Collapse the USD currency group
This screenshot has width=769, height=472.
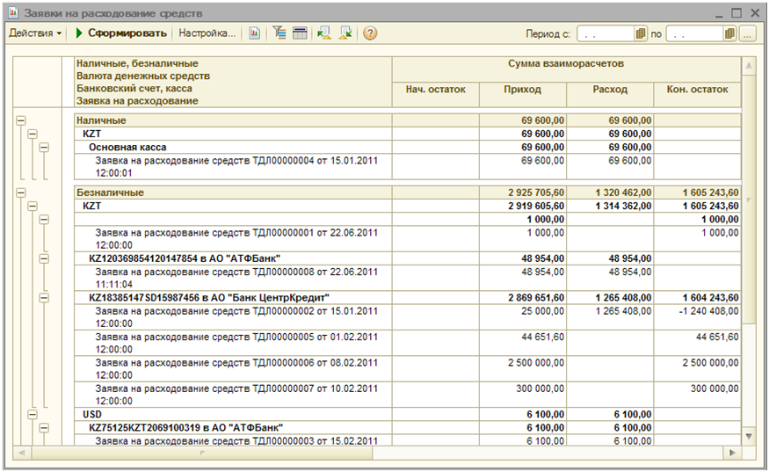(33, 414)
